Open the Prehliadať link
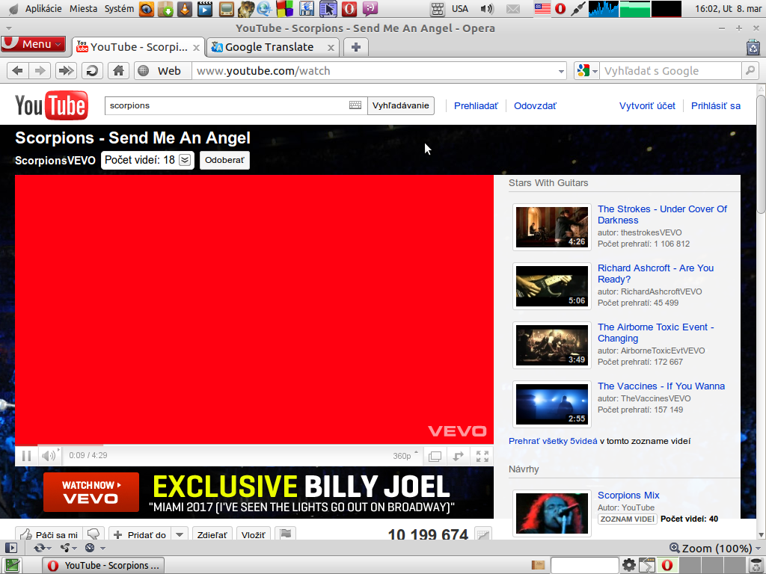The image size is (766, 574). pyautogui.click(x=476, y=106)
